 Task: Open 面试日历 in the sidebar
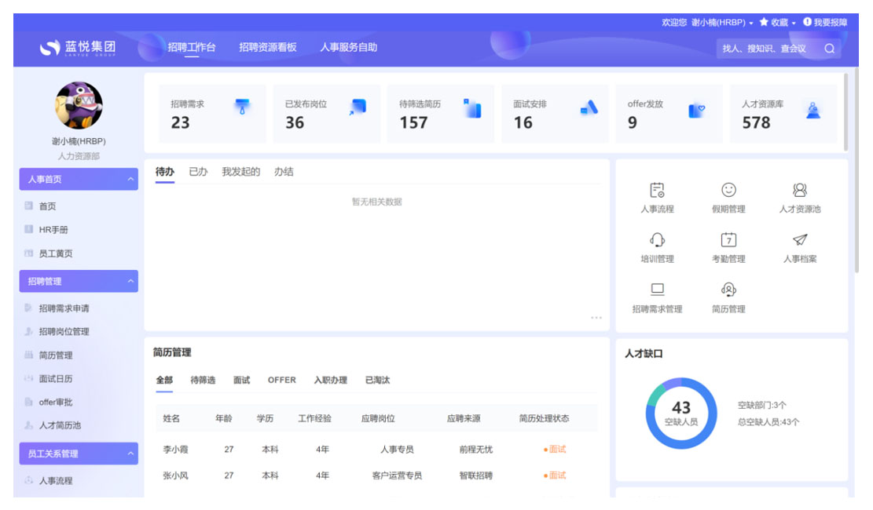coord(56,379)
